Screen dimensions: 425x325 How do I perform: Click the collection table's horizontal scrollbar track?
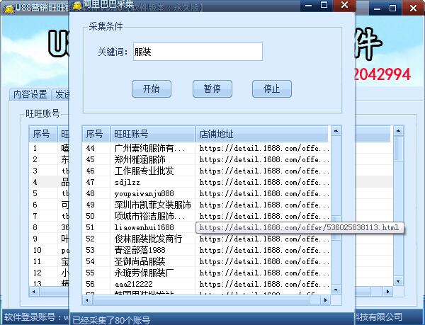(315, 300)
